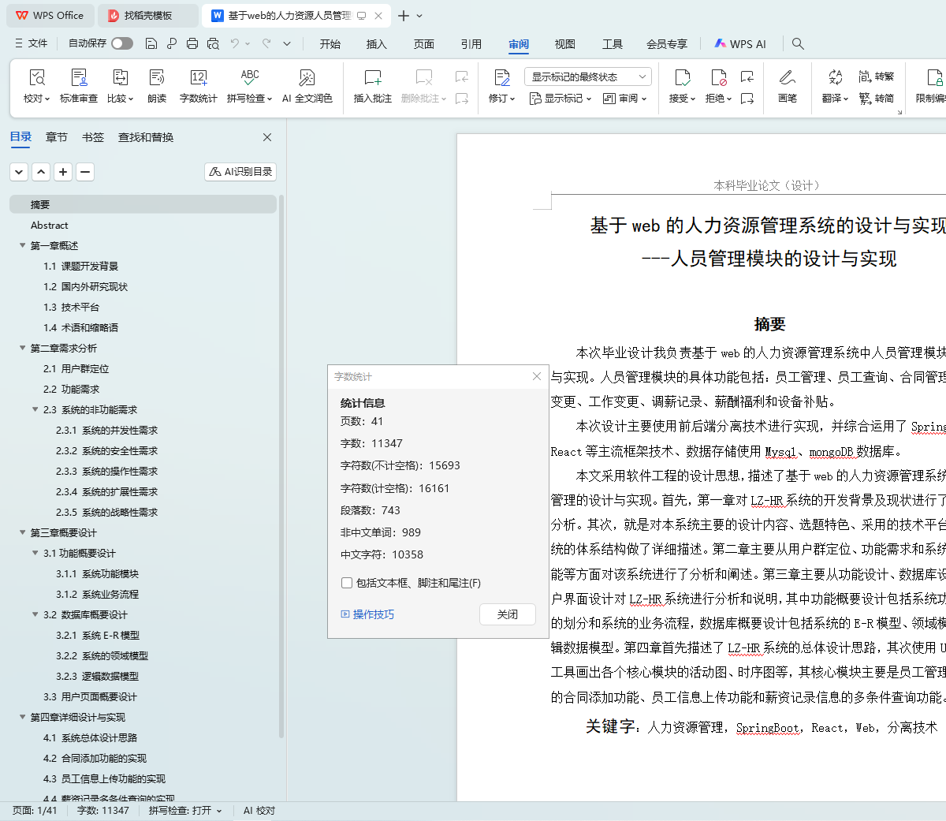This screenshot has height=821, width=946.
Task: Collapse the 第一章概述 tree node
Action: point(23,246)
